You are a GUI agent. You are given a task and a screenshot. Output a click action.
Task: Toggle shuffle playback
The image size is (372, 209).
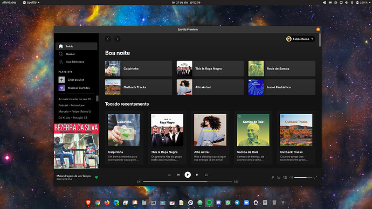pos(169,175)
